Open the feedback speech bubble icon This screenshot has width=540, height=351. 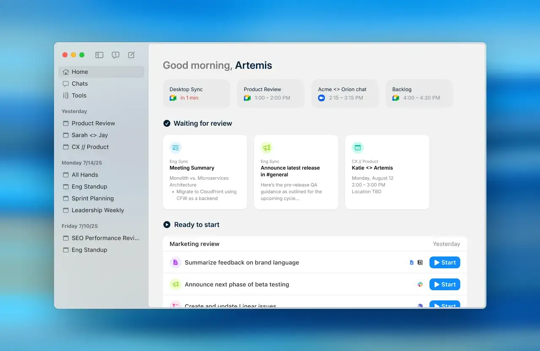(x=115, y=55)
